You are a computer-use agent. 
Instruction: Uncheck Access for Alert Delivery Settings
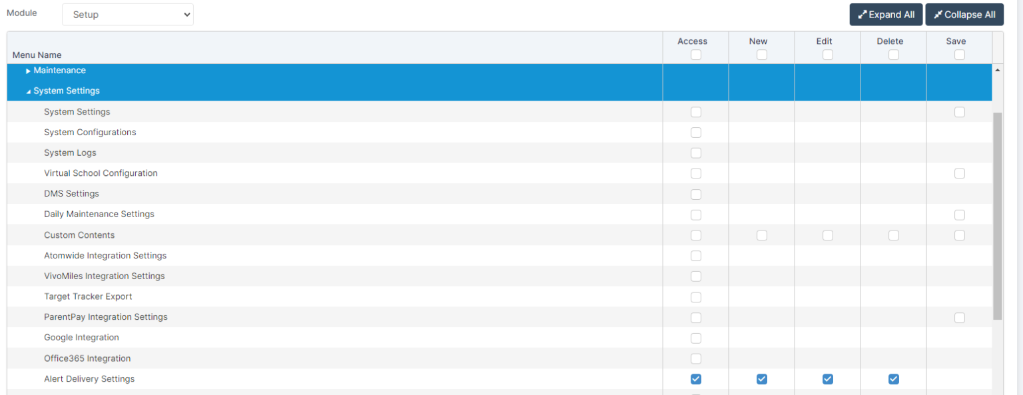pos(696,379)
